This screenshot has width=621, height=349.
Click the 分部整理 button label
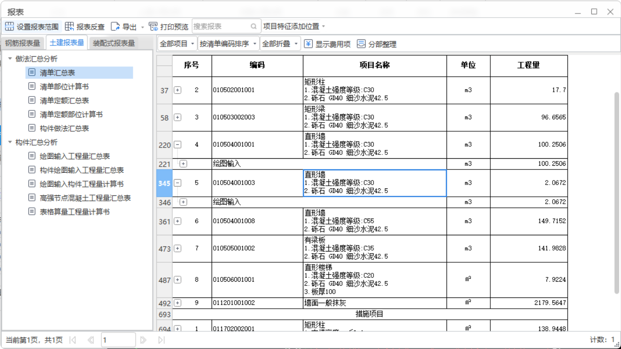pos(382,44)
